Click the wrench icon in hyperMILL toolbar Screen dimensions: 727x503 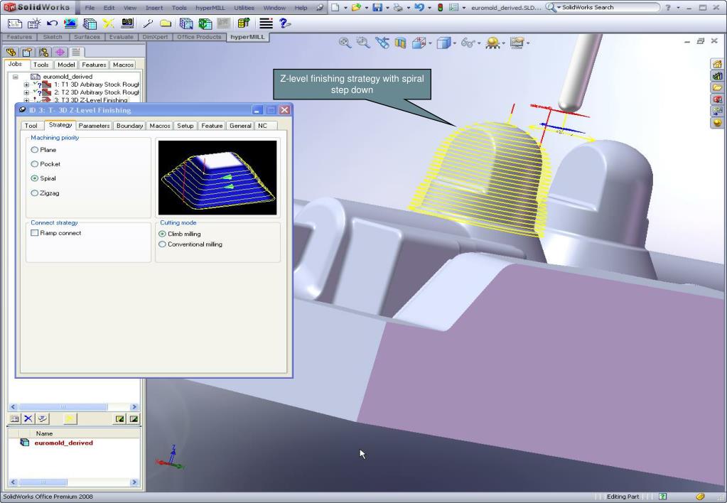click(148, 23)
